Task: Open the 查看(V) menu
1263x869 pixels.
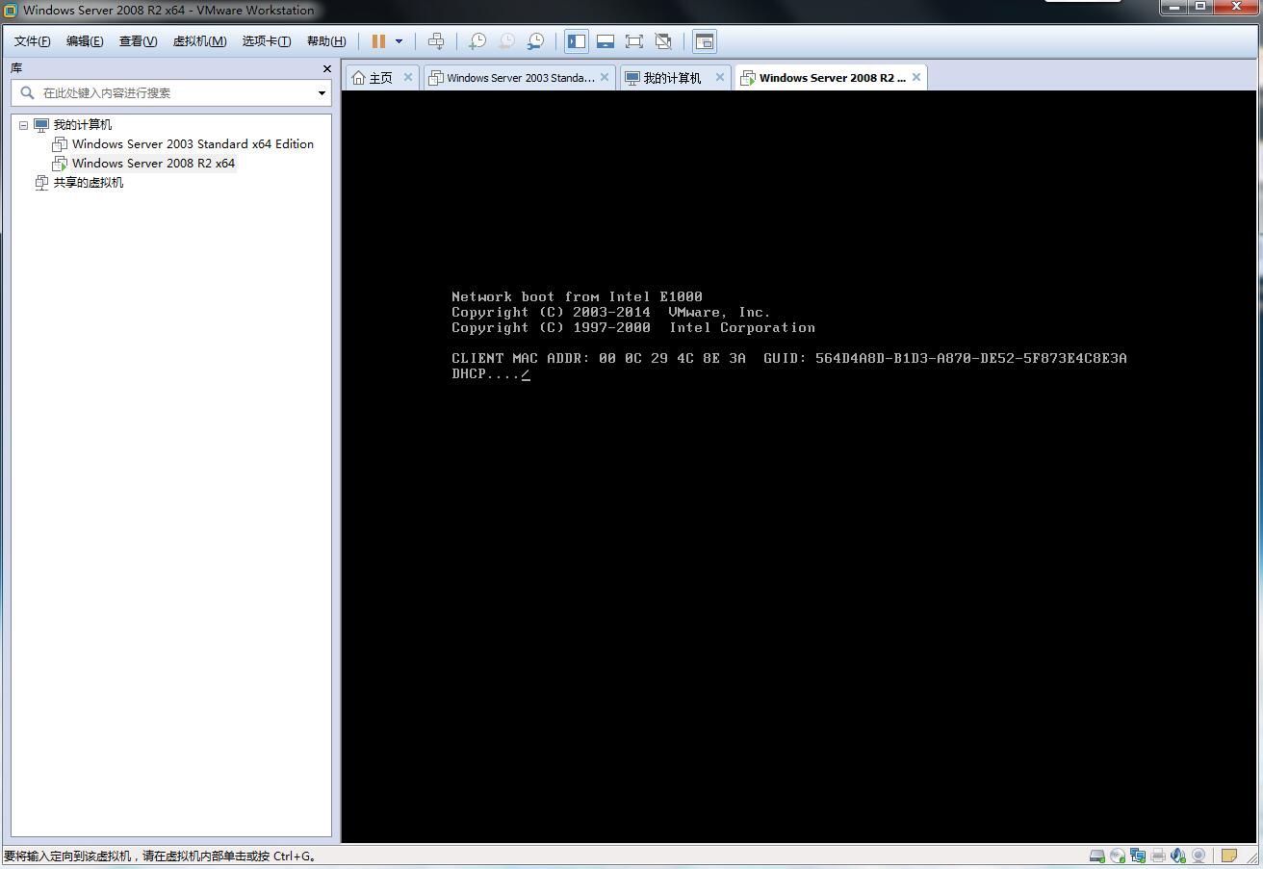Action: (138, 41)
